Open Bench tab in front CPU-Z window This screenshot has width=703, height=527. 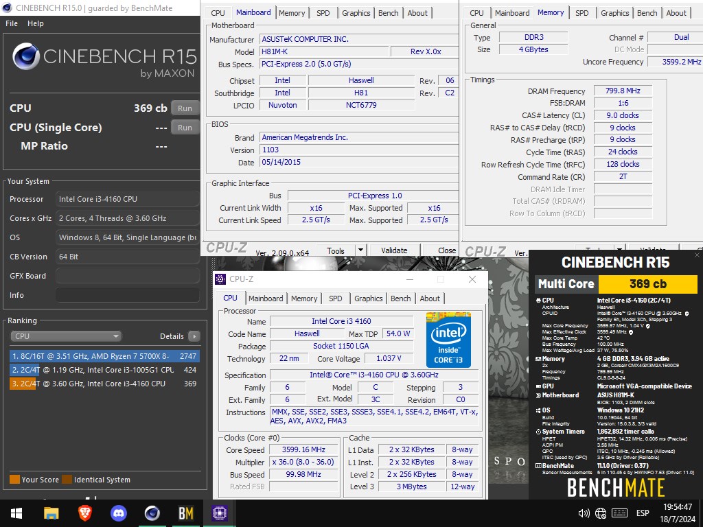pyautogui.click(x=401, y=298)
